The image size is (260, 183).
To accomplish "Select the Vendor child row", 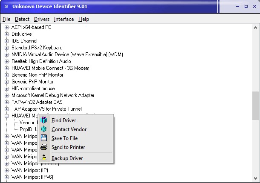I will [x=29, y=123].
